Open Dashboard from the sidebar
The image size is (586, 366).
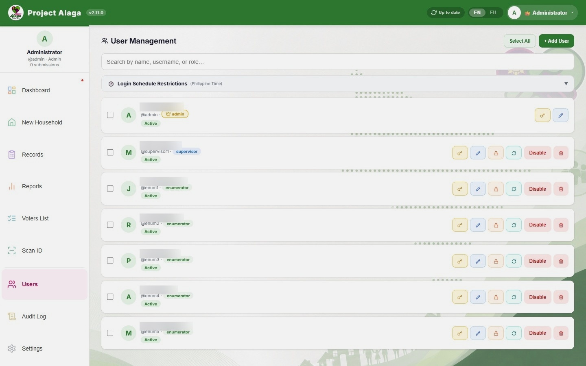[45, 90]
